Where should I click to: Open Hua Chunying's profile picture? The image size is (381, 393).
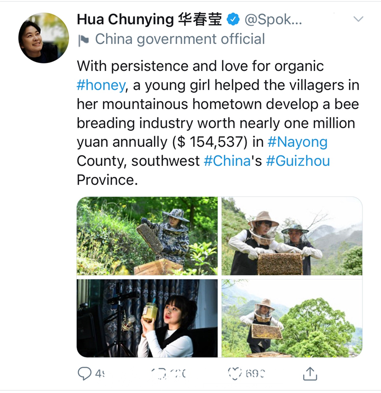43,38
